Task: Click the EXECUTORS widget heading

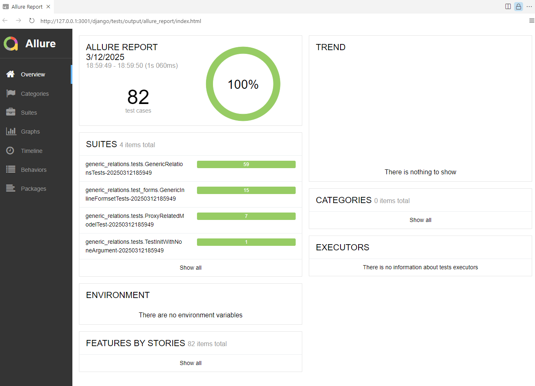Action: tap(343, 247)
